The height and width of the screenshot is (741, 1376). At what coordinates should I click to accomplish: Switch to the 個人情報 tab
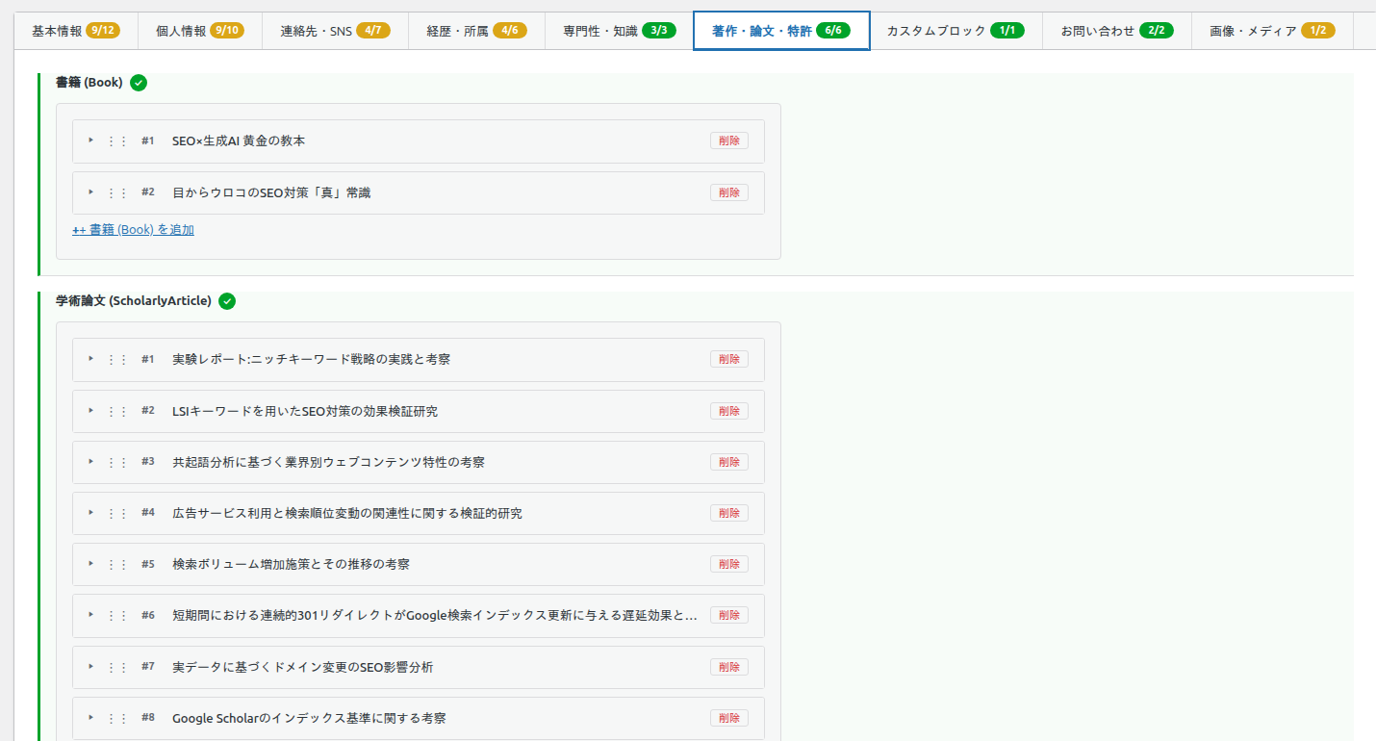199,31
